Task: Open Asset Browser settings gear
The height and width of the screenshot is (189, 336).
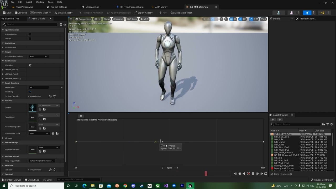Action: click(x=332, y=124)
